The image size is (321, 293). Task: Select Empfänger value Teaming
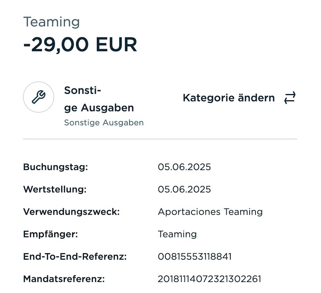pos(177,234)
